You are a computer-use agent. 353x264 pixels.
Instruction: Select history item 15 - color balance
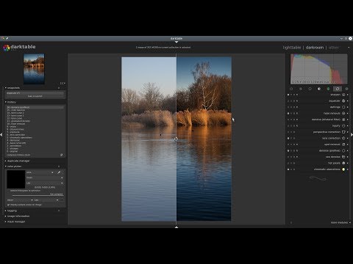coord(35,110)
